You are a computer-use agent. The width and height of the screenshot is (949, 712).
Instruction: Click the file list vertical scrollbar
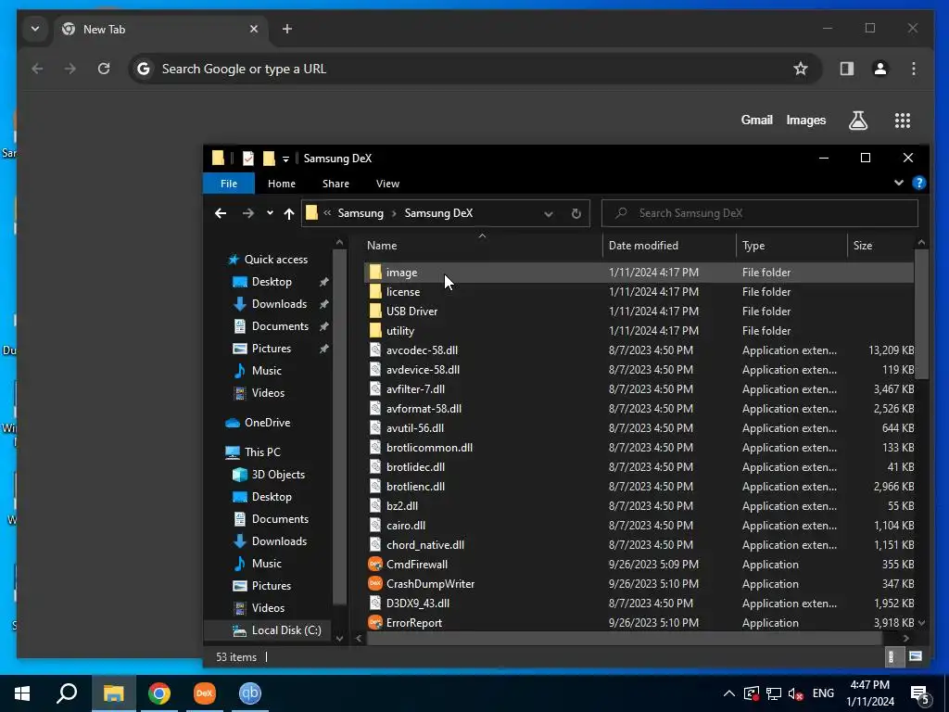pyautogui.click(x=921, y=315)
